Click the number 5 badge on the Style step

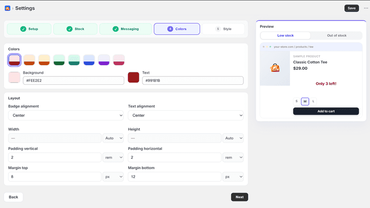pos(218,29)
